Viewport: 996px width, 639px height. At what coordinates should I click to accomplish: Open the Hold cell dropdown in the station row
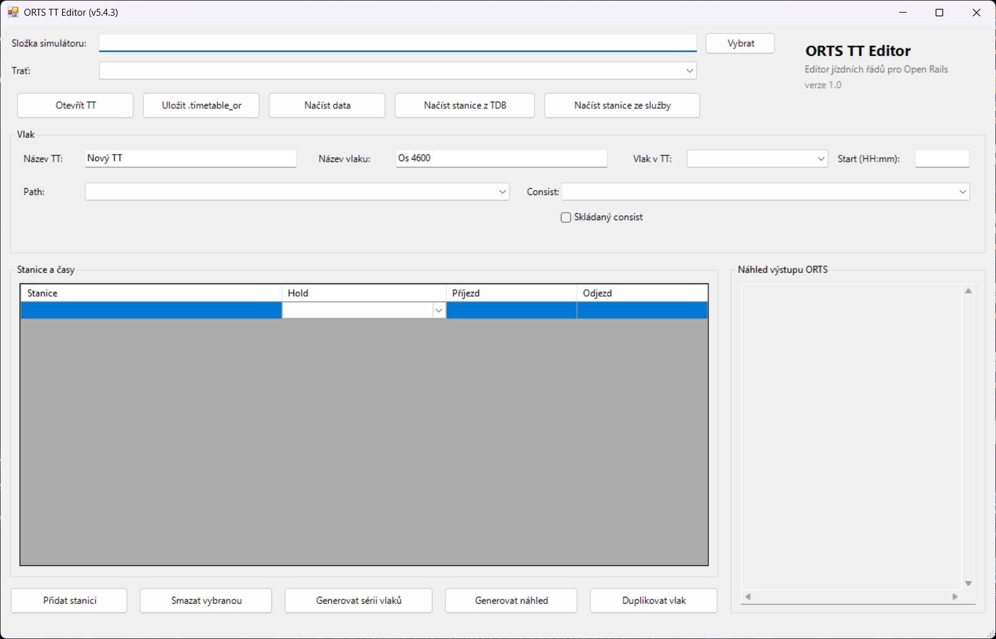click(439, 310)
